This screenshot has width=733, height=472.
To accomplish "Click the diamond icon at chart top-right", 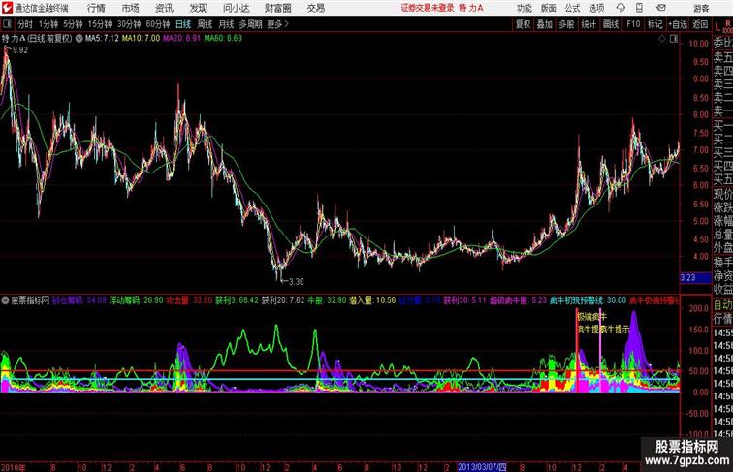I will pos(662,39).
